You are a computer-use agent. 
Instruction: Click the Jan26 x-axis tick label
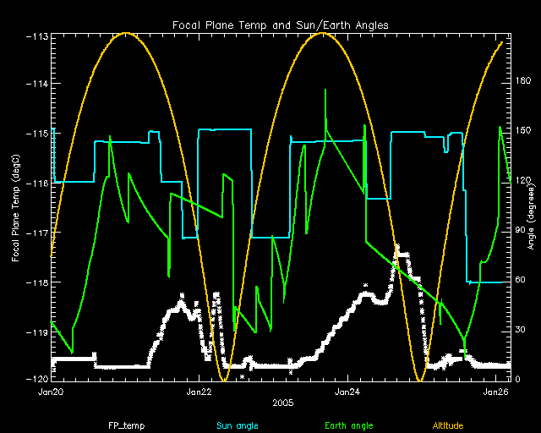coord(495,392)
